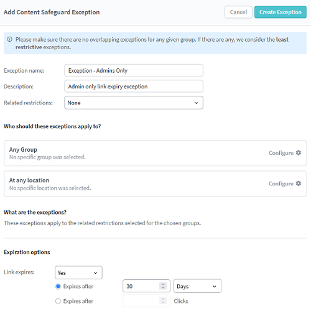Click Configure link for At any location
Image resolution: width=311 pixels, height=311 pixels.
[281, 183]
